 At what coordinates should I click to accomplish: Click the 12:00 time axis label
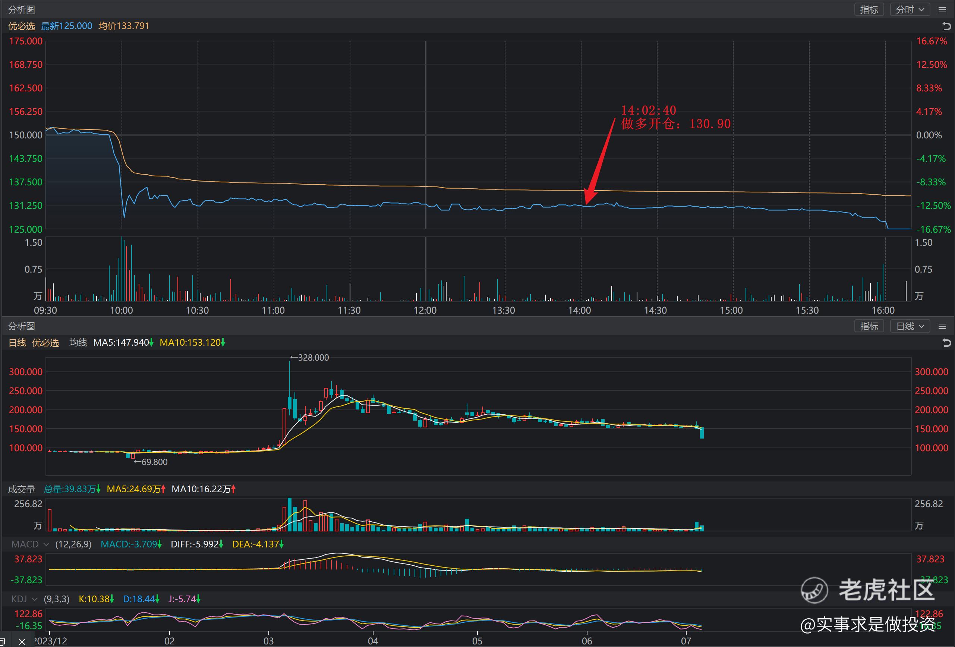[425, 310]
